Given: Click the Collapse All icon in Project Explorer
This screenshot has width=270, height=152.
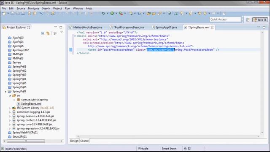Looking at the screenshot, I should tap(43, 33).
